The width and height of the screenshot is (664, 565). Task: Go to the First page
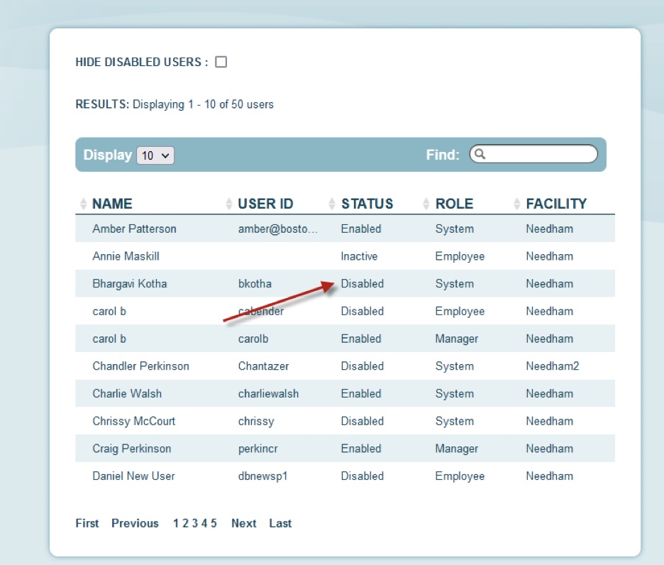(x=87, y=523)
